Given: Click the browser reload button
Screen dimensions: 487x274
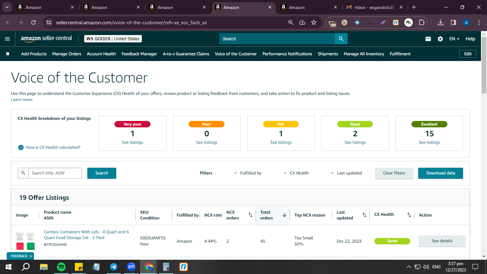Looking at the screenshot, I should [34, 22].
